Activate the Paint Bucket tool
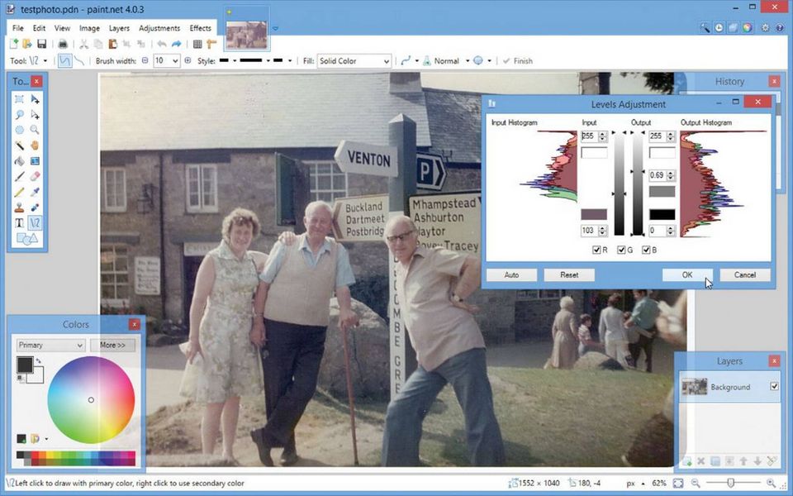Image resolution: width=793 pixels, height=496 pixels. click(x=19, y=160)
